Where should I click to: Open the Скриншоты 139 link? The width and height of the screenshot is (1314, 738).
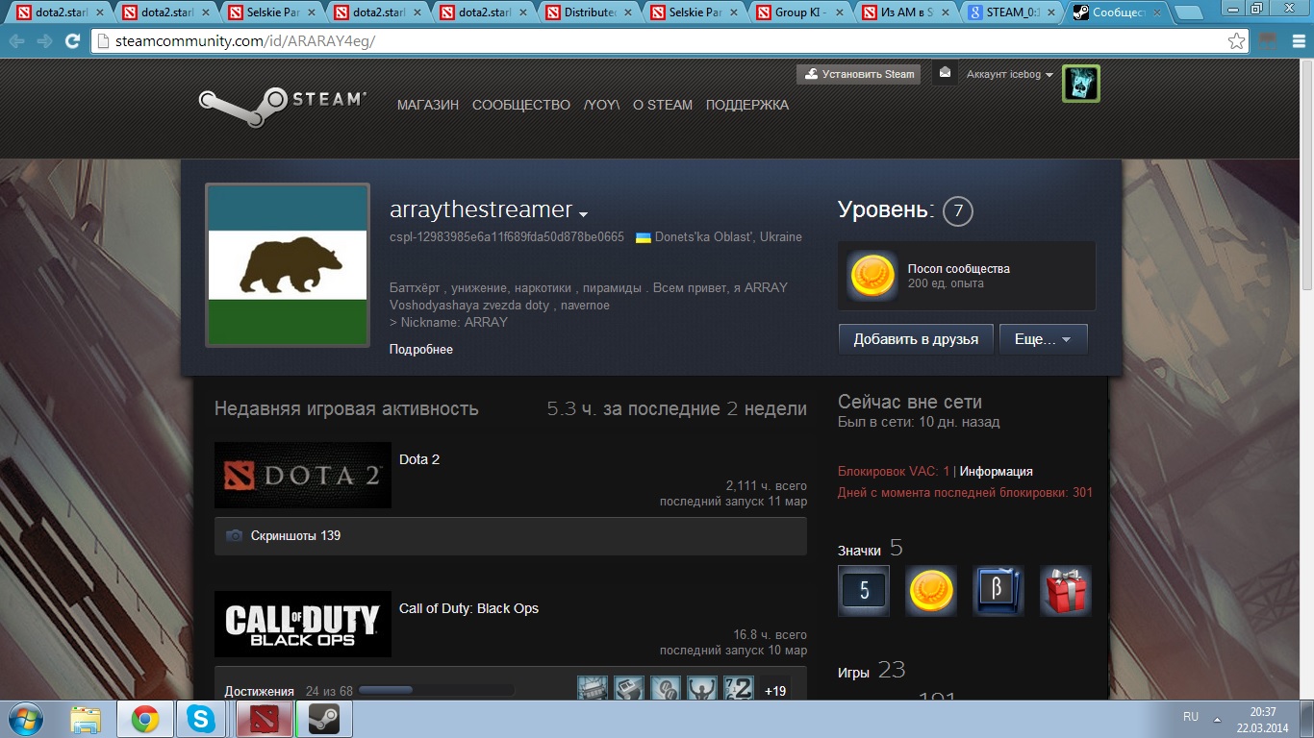(x=295, y=535)
